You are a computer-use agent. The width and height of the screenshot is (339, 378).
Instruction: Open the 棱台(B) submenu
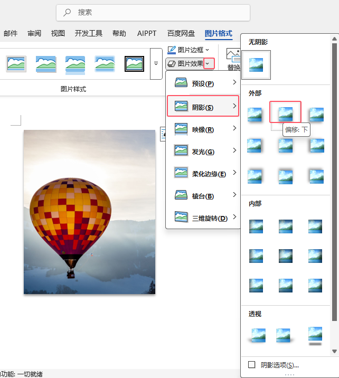pos(203,196)
